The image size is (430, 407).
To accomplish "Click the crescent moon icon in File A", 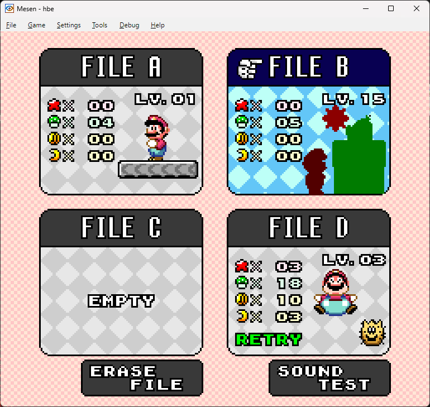I will [x=54, y=155].
